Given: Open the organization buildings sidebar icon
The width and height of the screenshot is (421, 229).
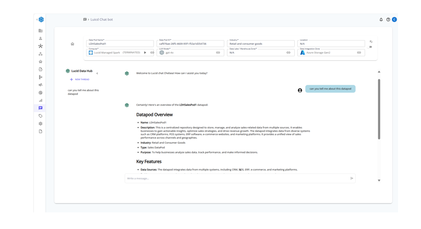Looking at the screenshot, I should pyautogui.click(x=41, y=31).
